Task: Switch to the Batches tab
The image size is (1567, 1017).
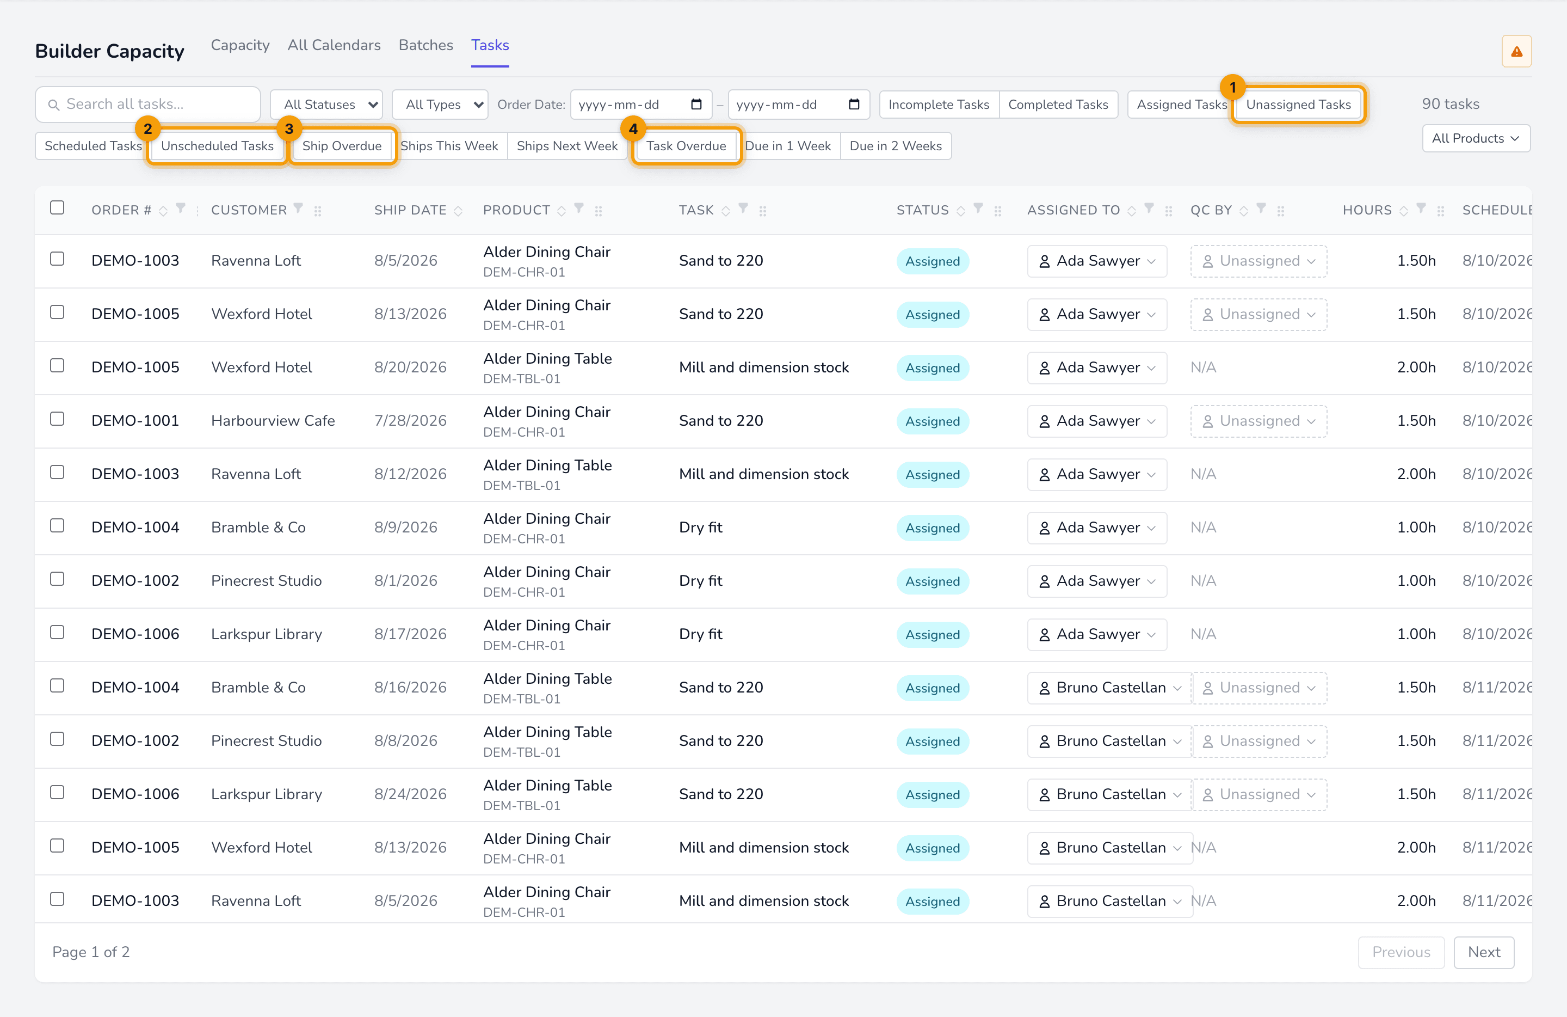Action: point(426,45)
